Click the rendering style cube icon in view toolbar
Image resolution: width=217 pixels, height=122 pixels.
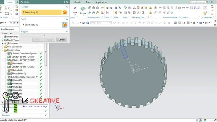pos(200,23)
